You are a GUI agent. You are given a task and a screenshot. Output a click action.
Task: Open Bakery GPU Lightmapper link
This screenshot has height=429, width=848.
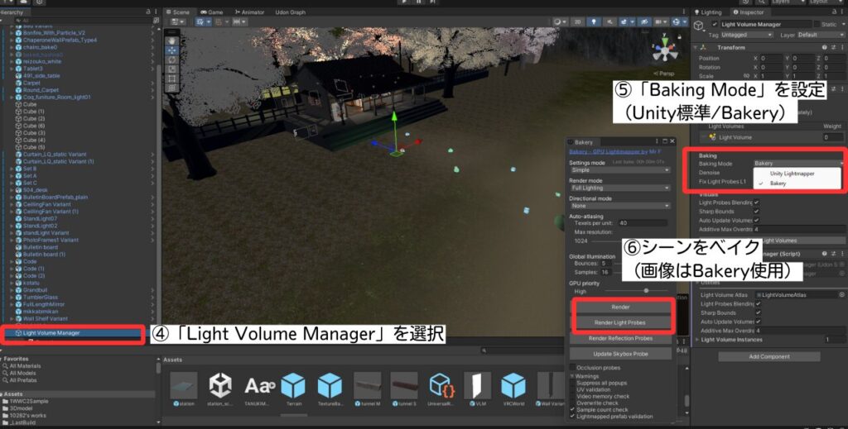pyautogui.click(x=614, y=152)
